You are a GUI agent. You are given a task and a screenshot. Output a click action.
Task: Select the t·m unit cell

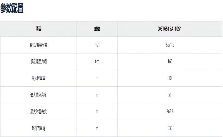tap(97, 62)
